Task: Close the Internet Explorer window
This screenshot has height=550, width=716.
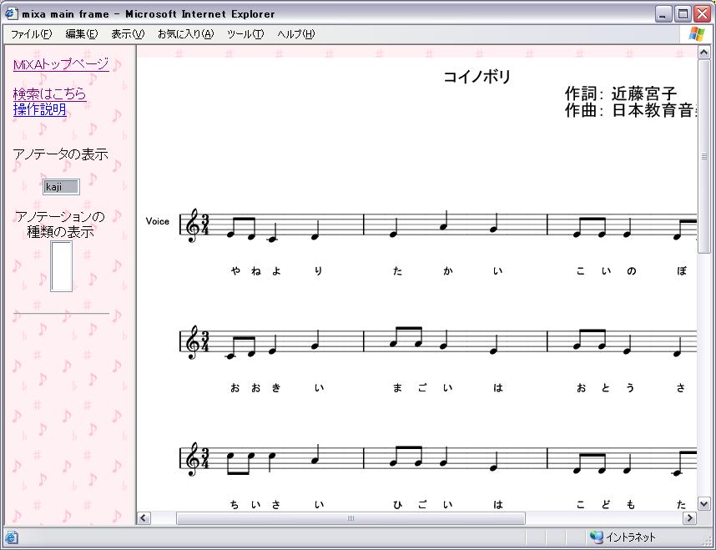Action: click(x=703, y=13)
